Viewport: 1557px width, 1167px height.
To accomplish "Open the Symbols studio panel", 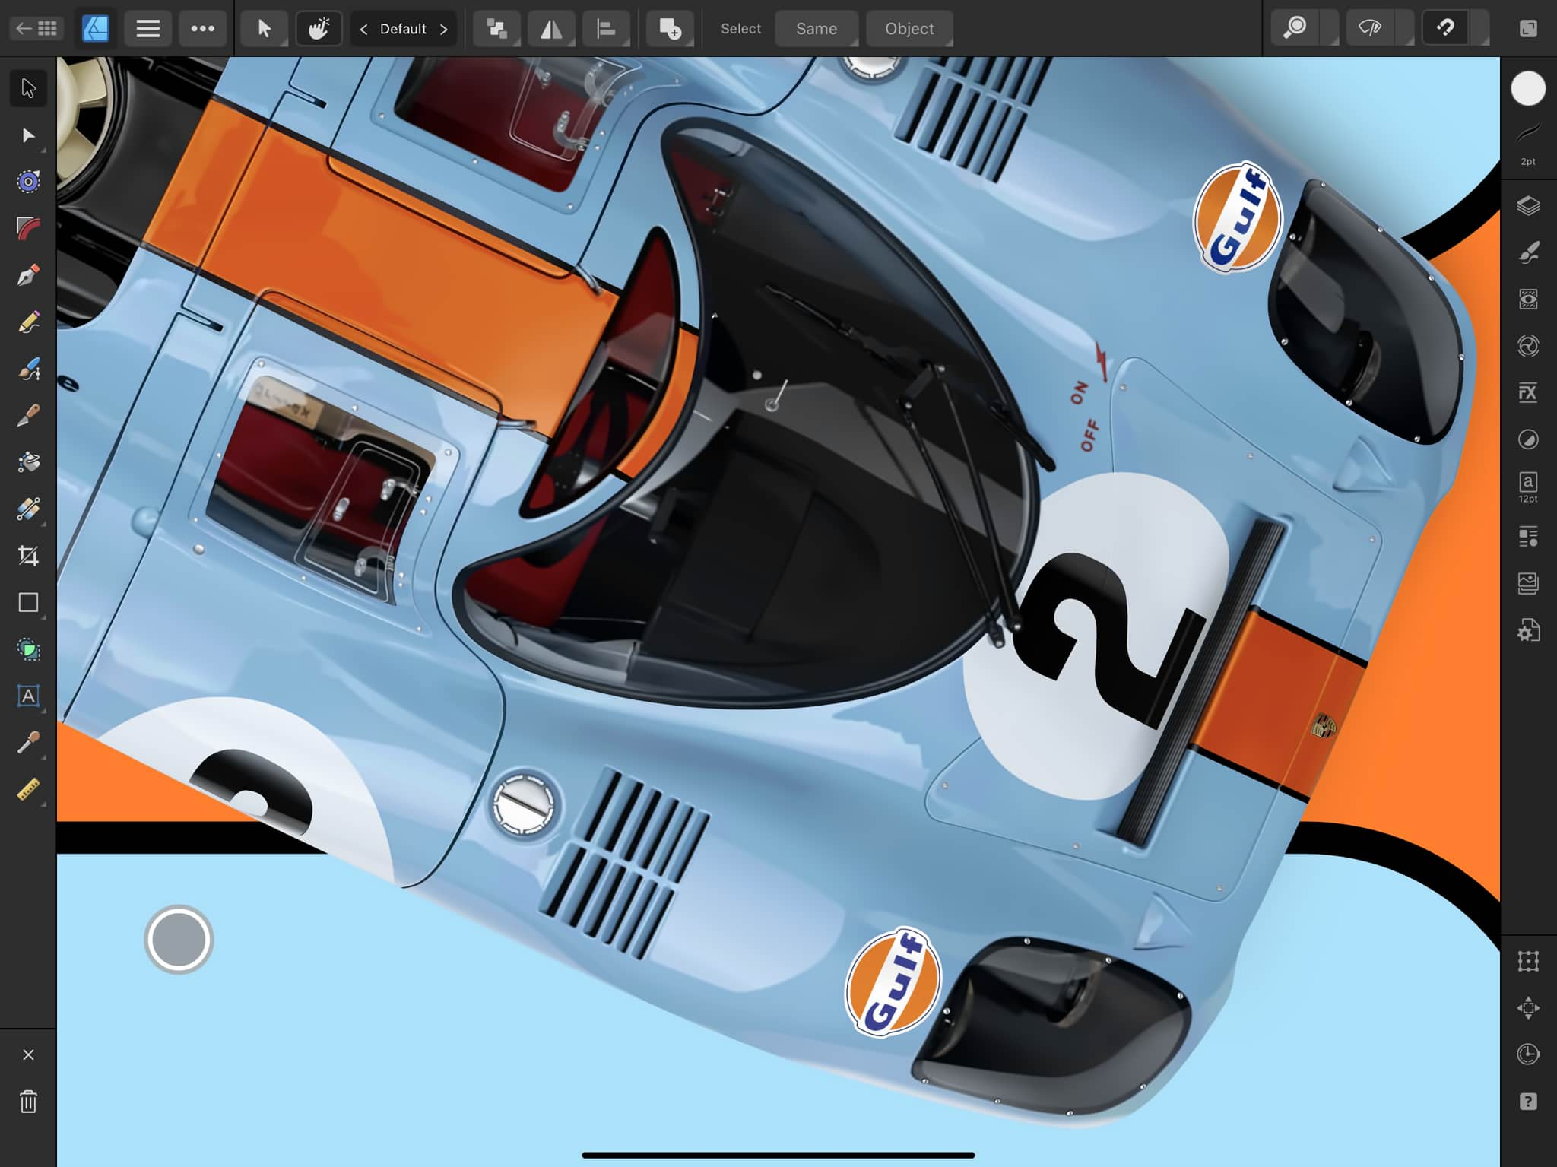I will [1528, 346].
